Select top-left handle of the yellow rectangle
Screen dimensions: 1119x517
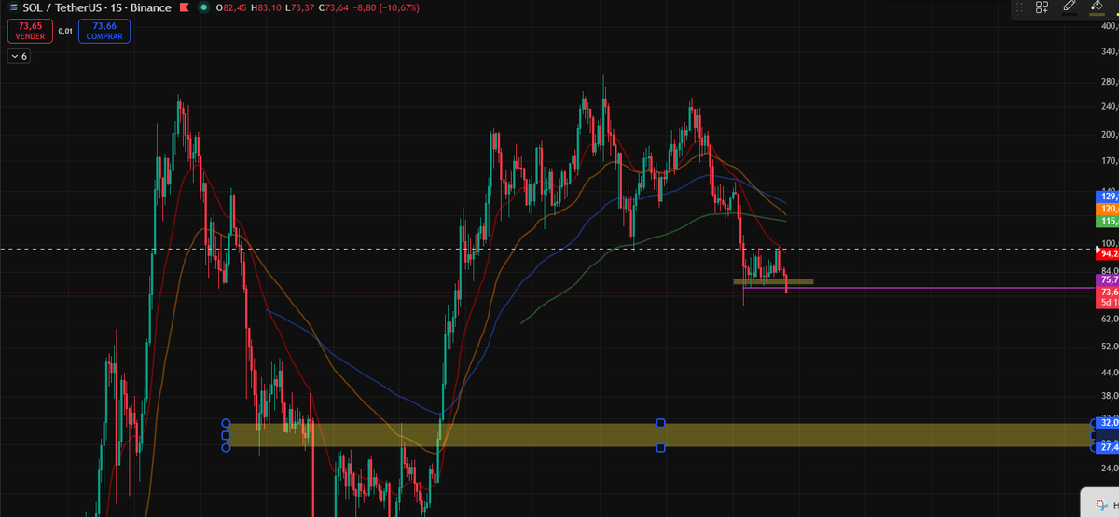click(226, 424)
